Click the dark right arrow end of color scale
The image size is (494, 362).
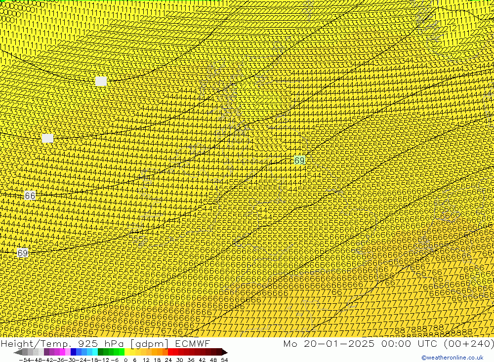pos(225,352)
